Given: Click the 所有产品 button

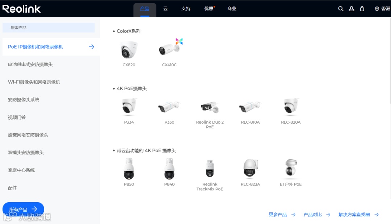Looking at the screenshot, I should 23,209.
